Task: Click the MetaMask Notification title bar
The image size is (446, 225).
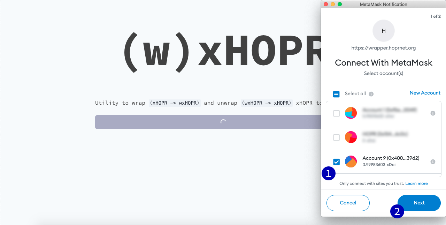Action: click(383, 4)
